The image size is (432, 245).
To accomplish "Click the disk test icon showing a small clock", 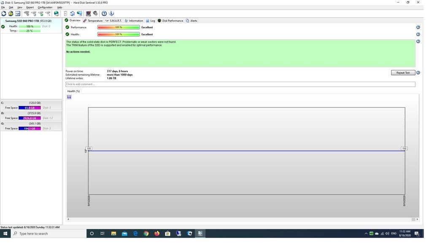I will (x=34, y=13).
